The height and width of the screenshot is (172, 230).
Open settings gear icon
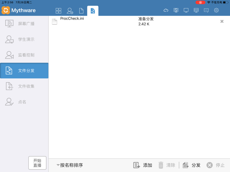(x=216, y=10)
